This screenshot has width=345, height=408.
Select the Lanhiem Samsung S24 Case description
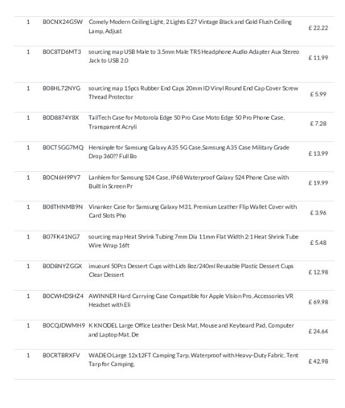click(189, 181)
